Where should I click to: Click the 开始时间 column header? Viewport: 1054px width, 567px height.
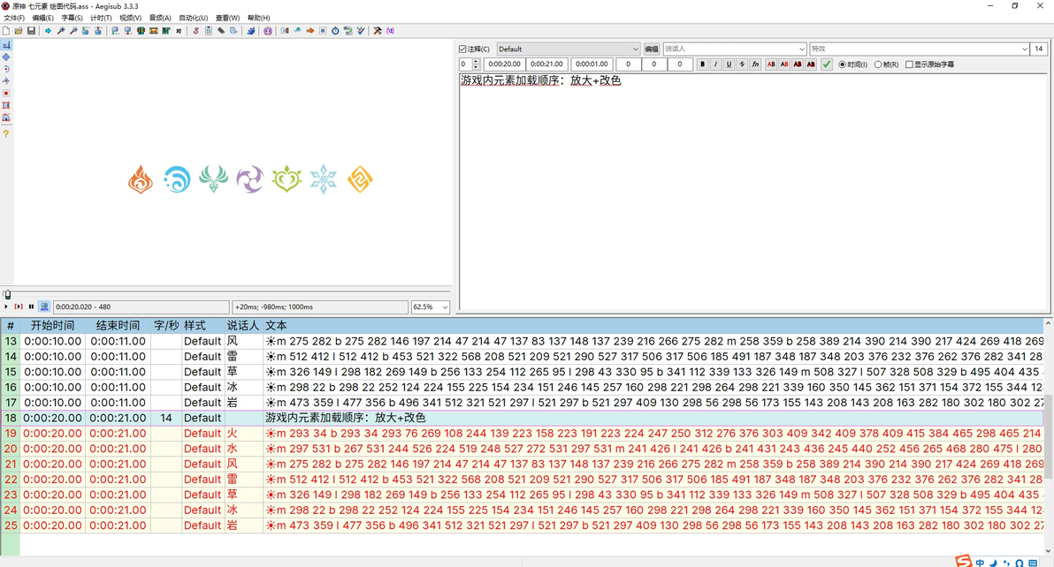(52, 325)
